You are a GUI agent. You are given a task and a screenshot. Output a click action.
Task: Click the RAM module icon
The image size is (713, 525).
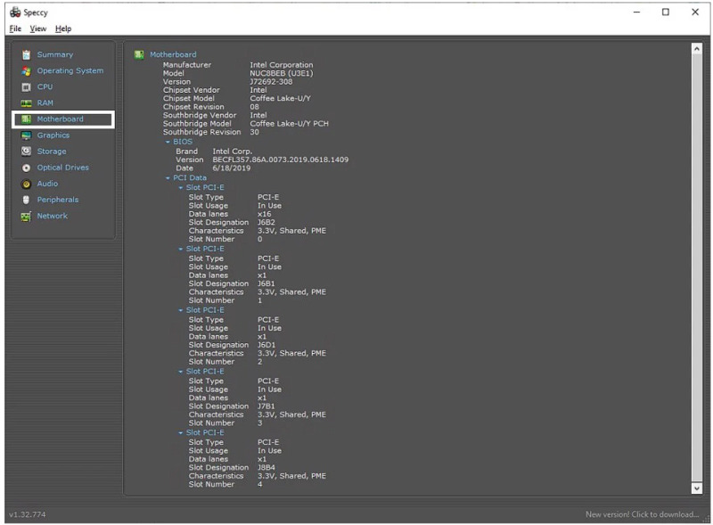tap(26, 103)
